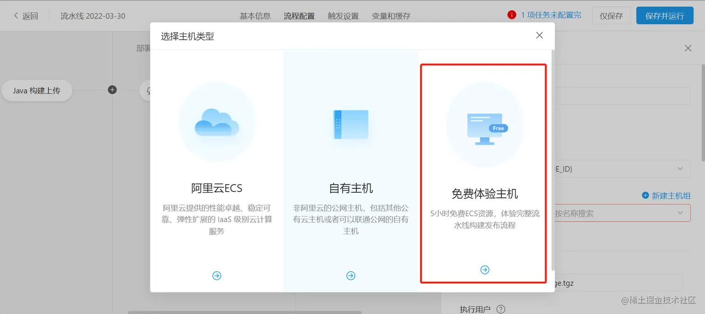Screen dimensions: 705x314
Task: Click the plus icon after Java 构建上传
Action: coord(112,90)
